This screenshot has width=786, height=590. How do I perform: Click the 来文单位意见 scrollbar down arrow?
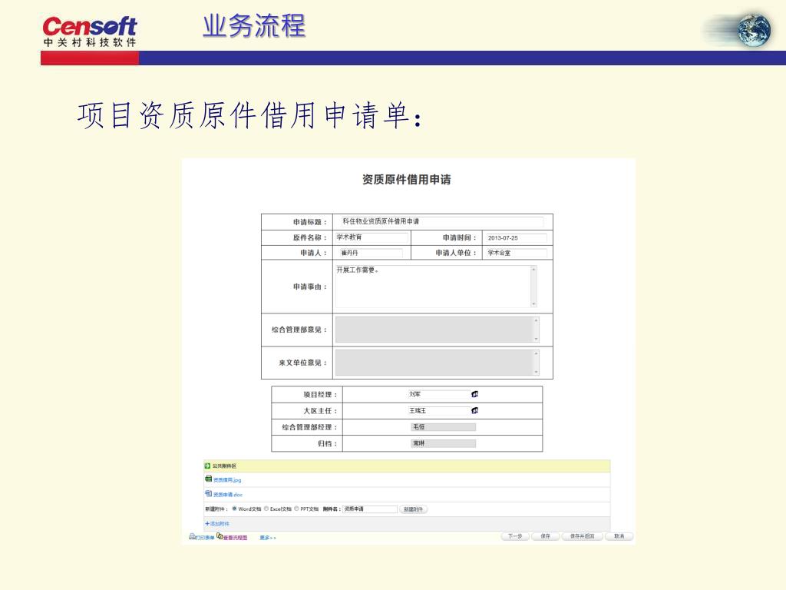[x=537, y=372]
